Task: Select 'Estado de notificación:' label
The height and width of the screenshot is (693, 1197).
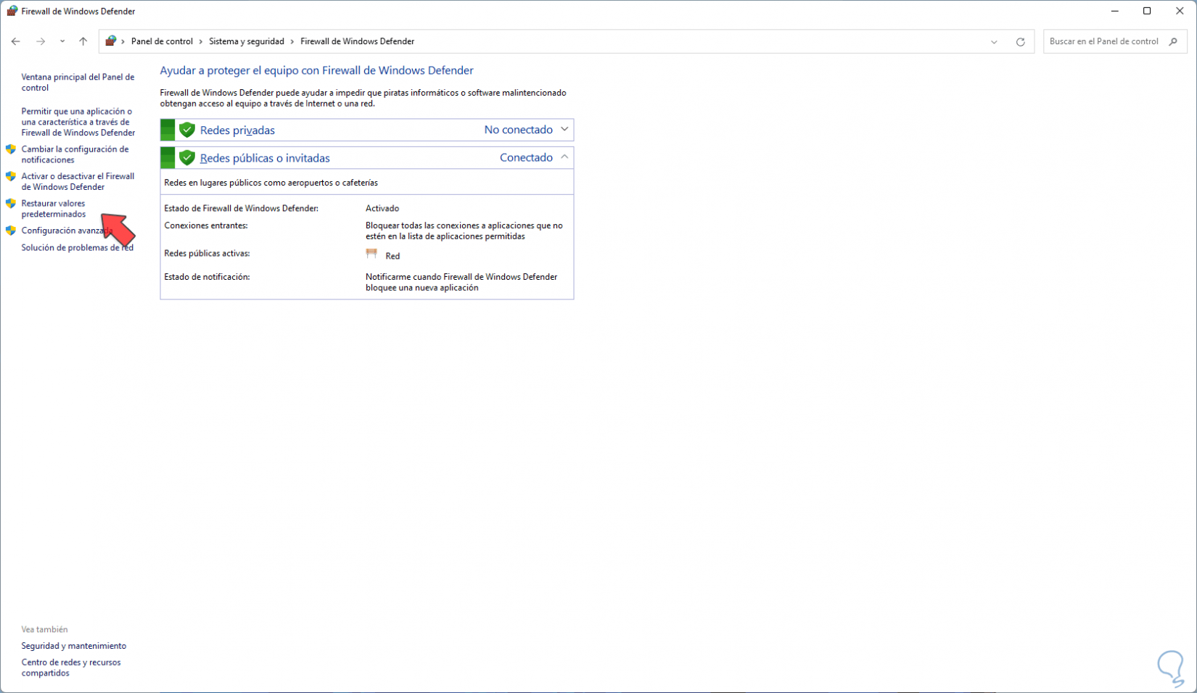Action: coord(207,277)
